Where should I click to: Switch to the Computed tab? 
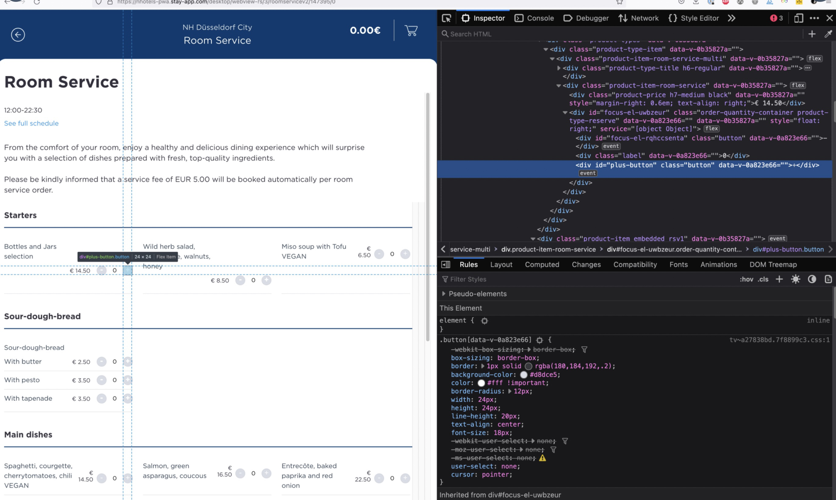coord(542,264)
